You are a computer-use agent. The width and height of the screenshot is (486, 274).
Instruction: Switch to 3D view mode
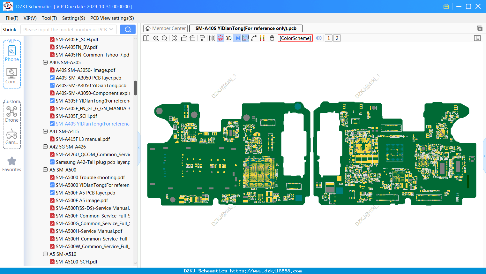(x=228, y=38)
